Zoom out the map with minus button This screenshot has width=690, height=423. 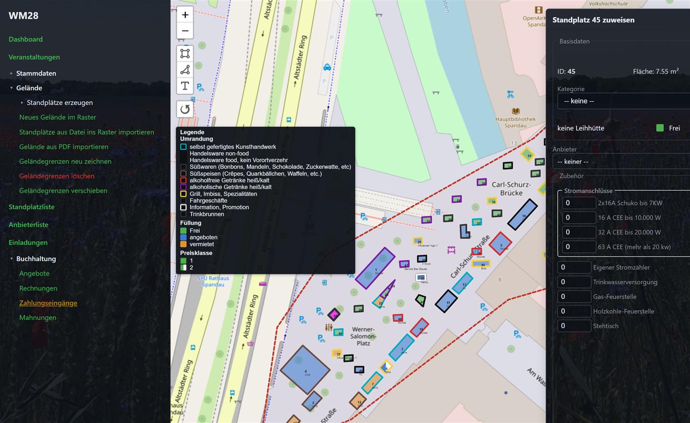[x=185, y=31]
